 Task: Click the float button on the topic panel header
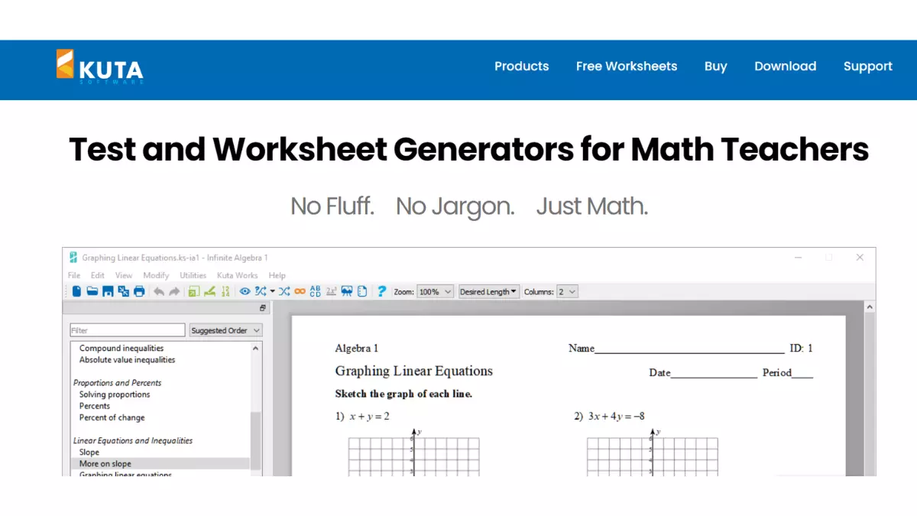coord(263,308)
